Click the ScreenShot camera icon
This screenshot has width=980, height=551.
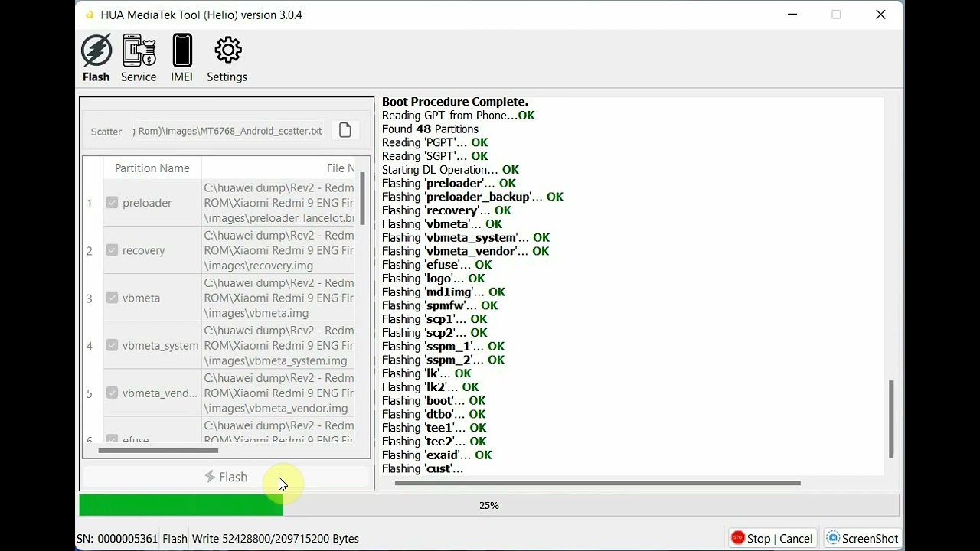coord(833,538)
